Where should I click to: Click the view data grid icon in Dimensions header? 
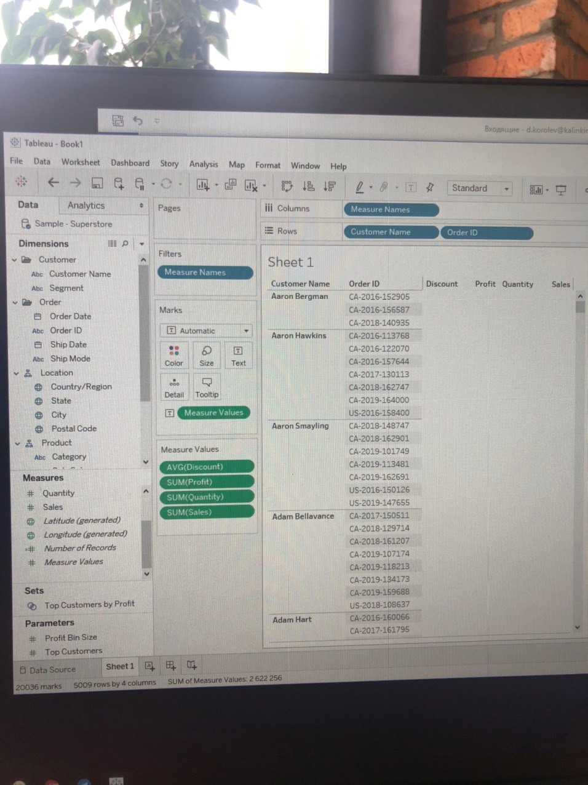112,244
